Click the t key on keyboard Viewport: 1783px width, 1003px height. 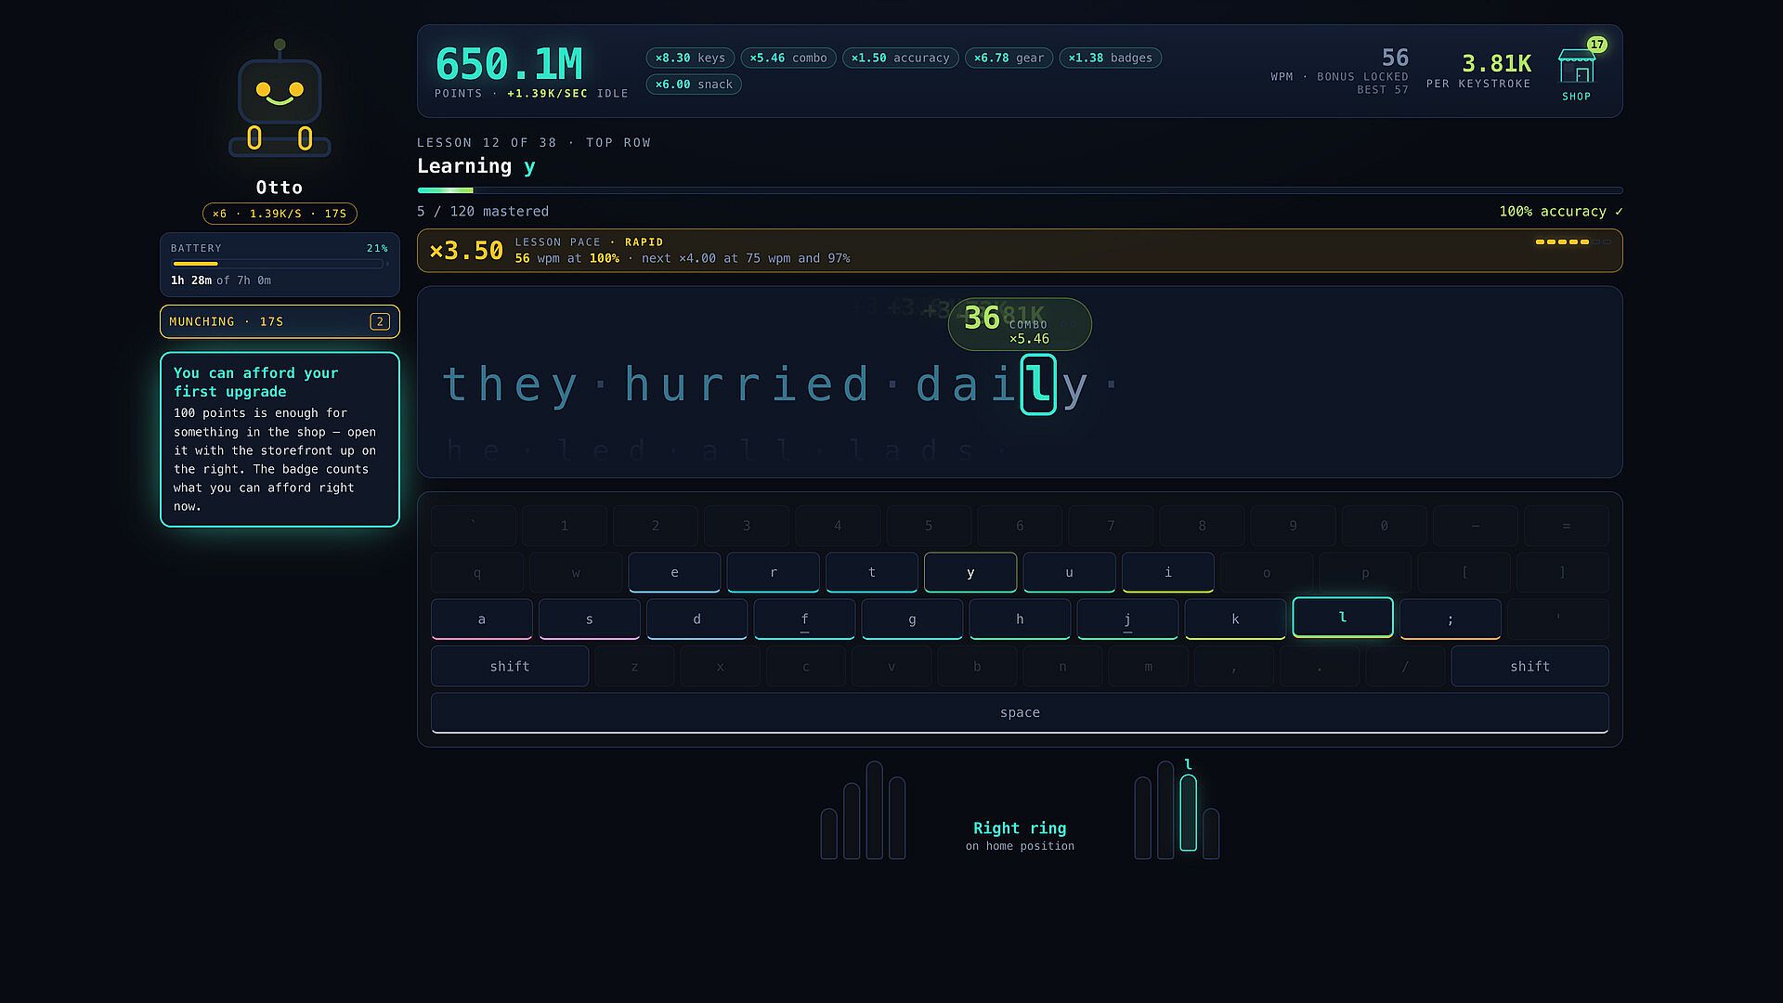[871, 572]
